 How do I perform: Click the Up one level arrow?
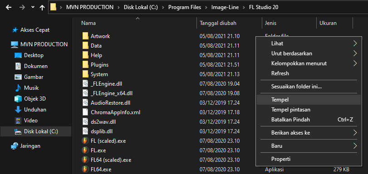pos(42,8)
